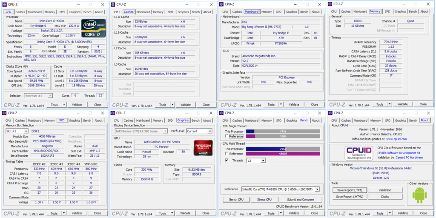Enable the Single Thread Reference checkbox

227,137
